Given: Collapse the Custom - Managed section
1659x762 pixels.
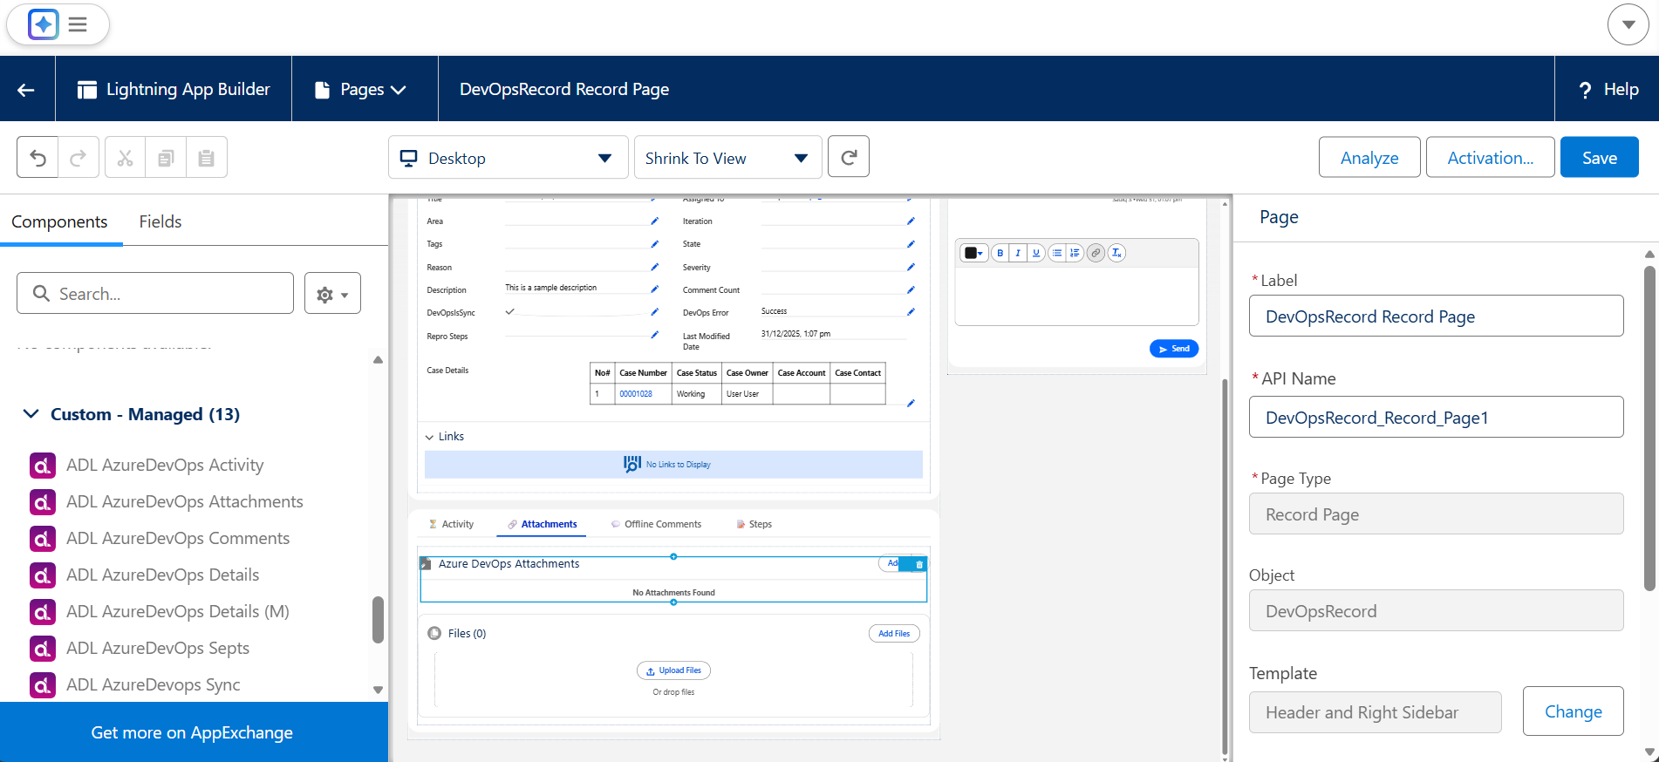Looking at the screenshot, I should point(31,414).
